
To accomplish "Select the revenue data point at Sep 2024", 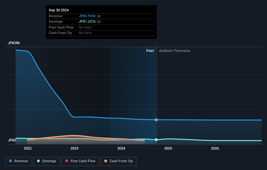I will click(x=156, y=120).
